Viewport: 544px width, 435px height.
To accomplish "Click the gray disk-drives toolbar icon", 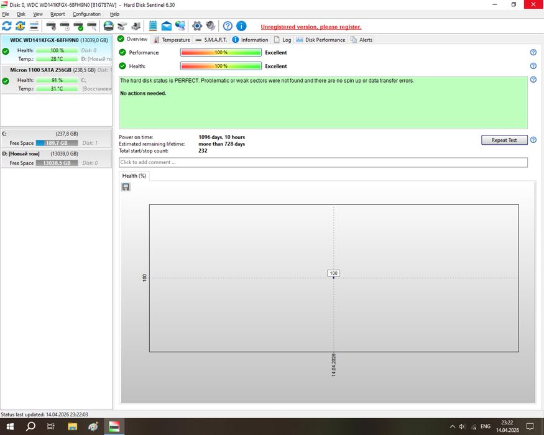I will point(122,26).
